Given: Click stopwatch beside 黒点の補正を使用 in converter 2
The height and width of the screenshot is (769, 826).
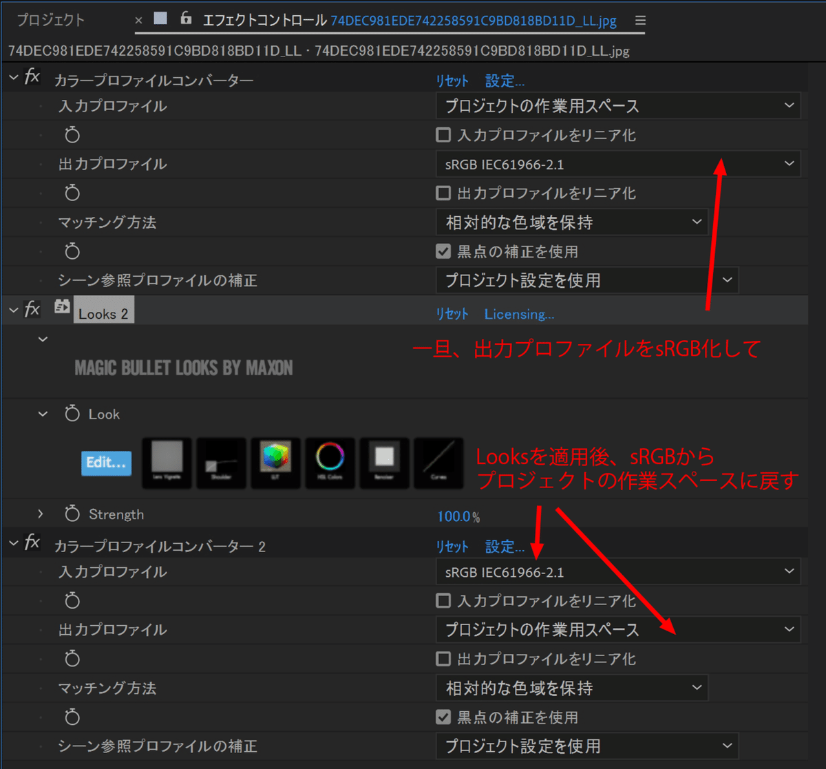Looking at the screenshot, I should tap(72, 716).
